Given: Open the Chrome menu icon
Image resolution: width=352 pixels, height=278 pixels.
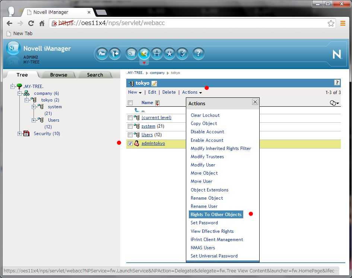Looking at the screenshot, I should [343, 23].
